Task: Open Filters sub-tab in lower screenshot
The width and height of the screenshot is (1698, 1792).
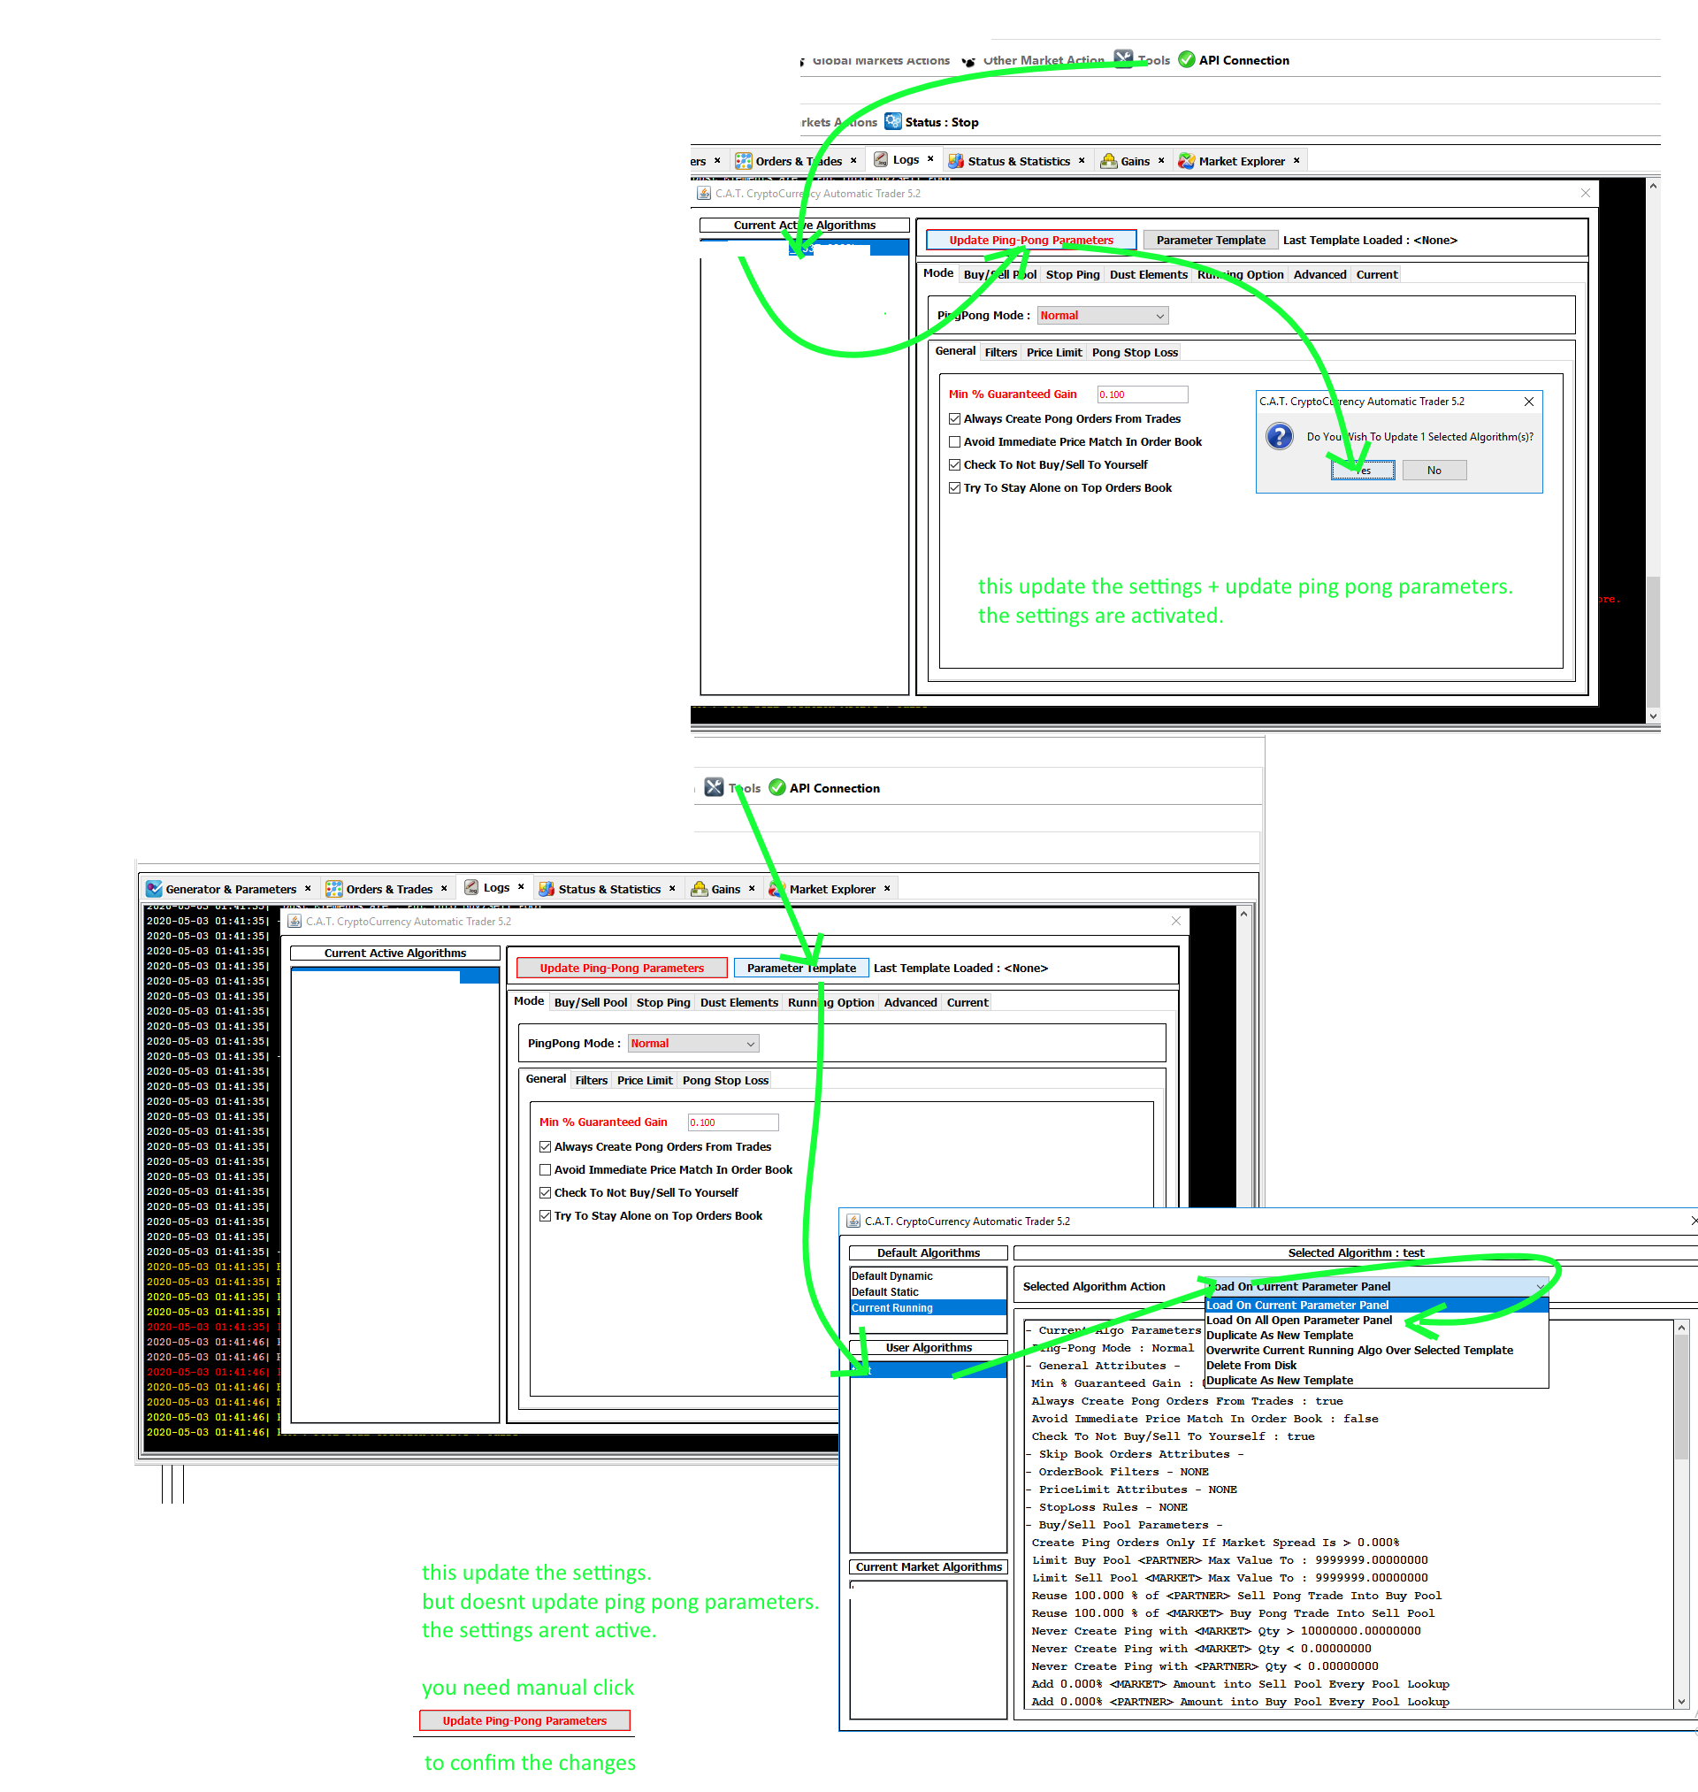Action: click(x=591, y=1081)
